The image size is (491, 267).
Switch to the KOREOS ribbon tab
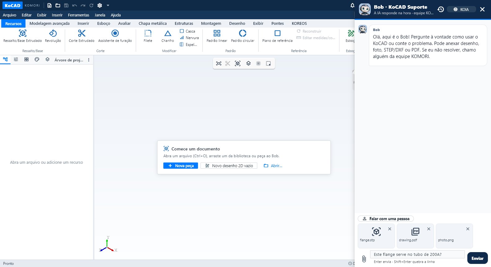[x=299, y=23]
